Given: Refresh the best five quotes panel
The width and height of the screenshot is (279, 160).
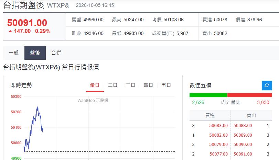Looking at the screenshot, I should [x=267, y=85].
